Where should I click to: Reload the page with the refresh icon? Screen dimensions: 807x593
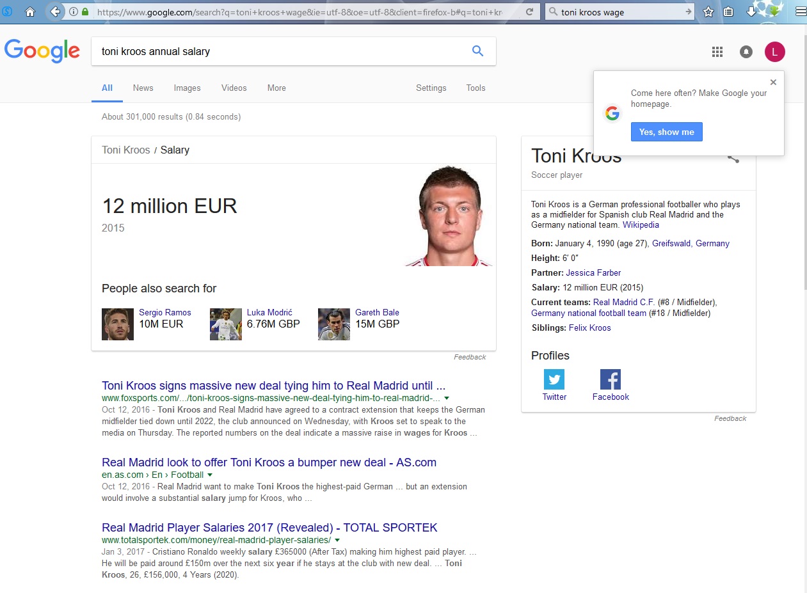tap(530, 12)
